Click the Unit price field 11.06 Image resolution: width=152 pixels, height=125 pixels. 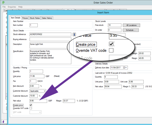pos(37,76)
